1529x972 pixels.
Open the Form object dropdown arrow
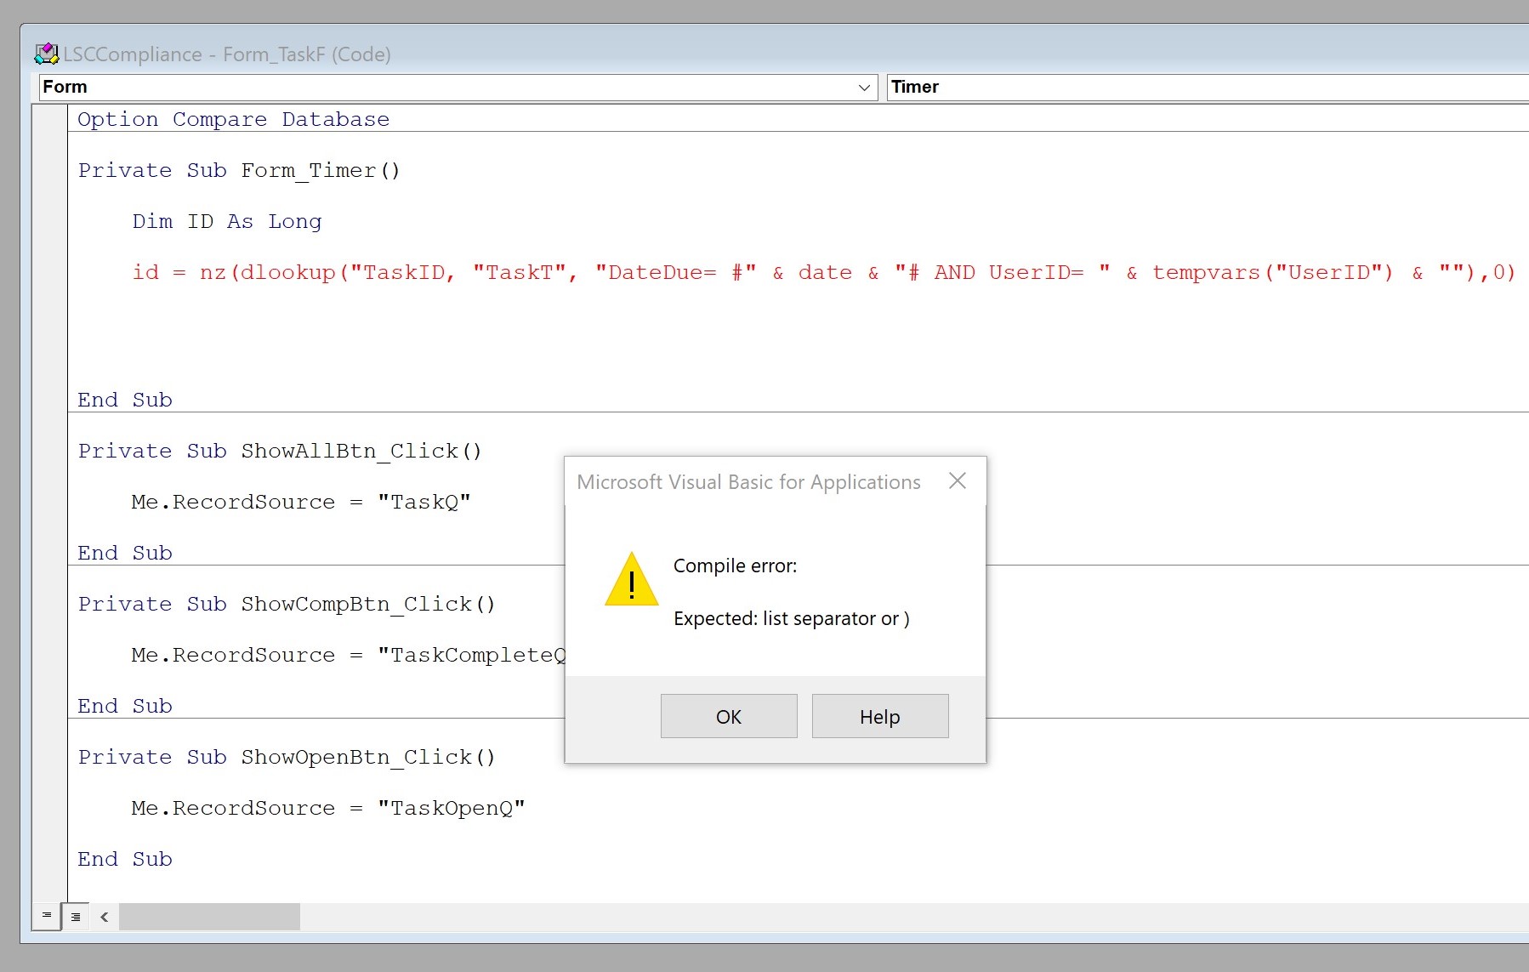coord(864,88)
